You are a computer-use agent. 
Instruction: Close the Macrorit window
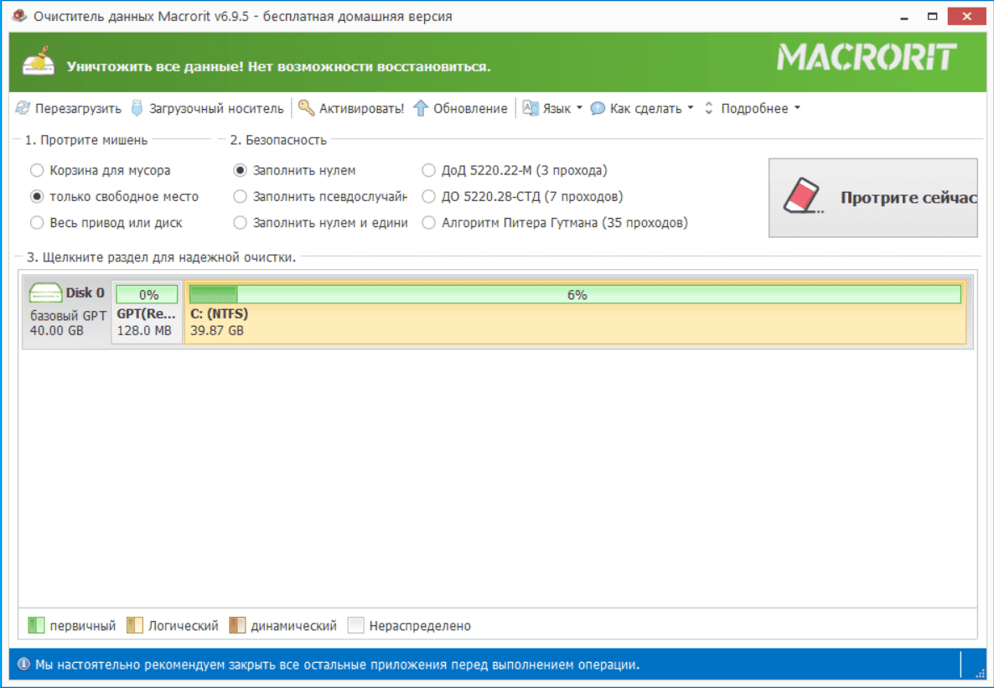(x=966, y=17)
